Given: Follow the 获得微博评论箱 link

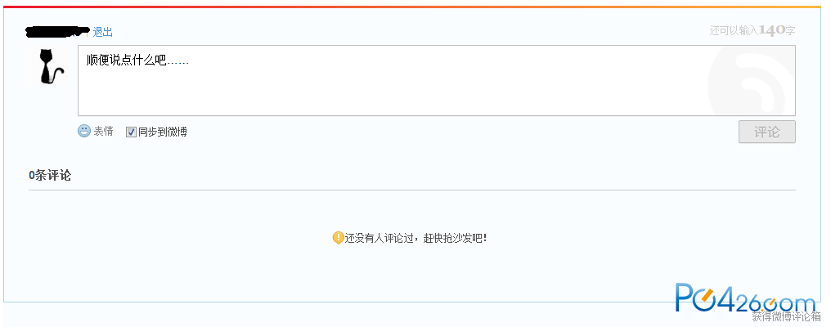Looking at the screenshot, I should 786,317.
